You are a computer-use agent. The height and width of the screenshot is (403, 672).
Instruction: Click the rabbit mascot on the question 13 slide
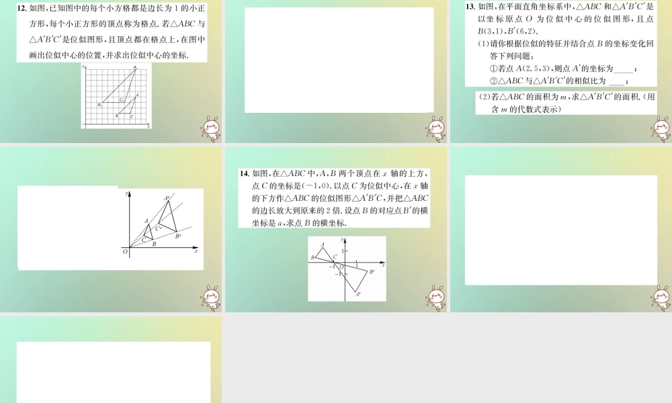(661, 129)
